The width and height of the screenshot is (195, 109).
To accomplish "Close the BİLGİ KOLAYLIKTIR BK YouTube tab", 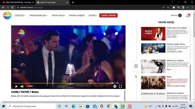I will (33, 2).
